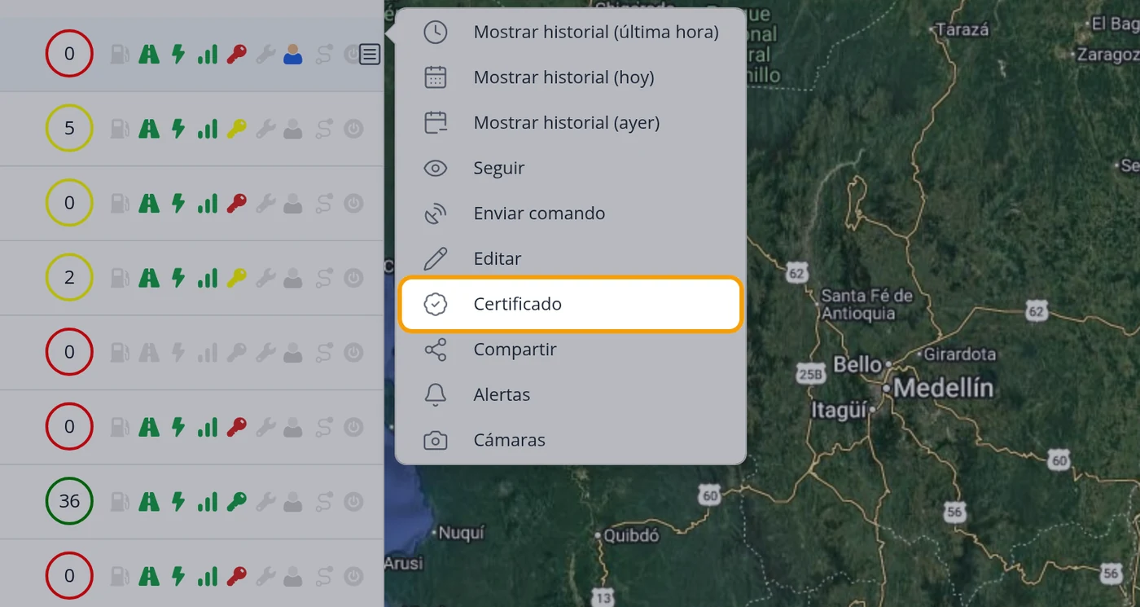This screenshot has height=607, width=1140.
Task: Click the signal bars icon in the speed 5 row
Action: pyautogui.click(x=208, y=129)
